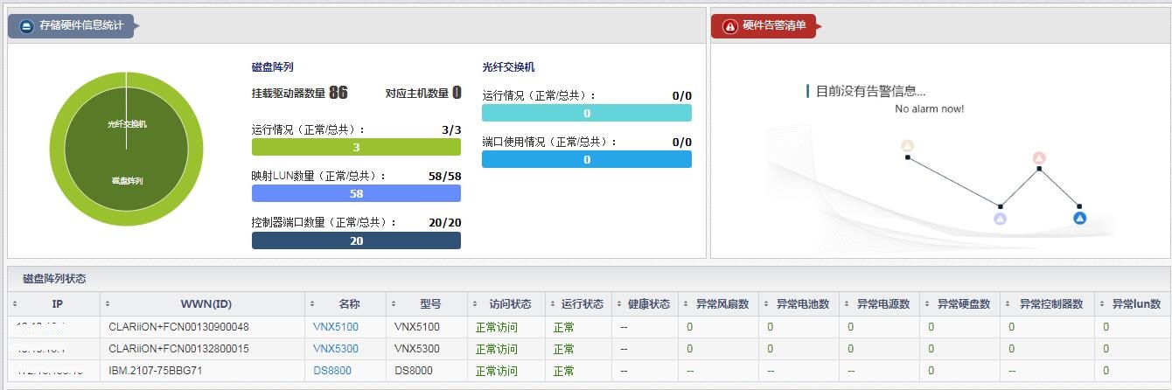Click the beige alarm marker on the line chart
Viewport: 1172px width, 390px height.
click(907, 146)
